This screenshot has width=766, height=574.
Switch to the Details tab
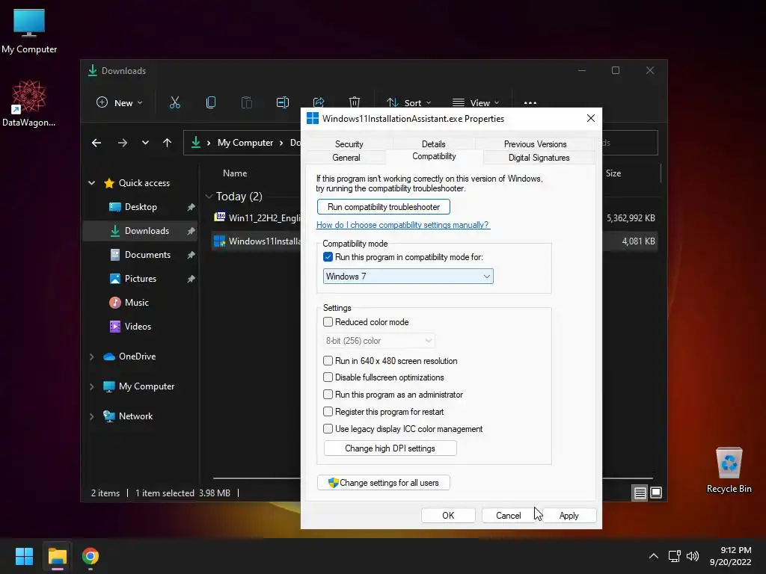pyautogui.click(x=433, y=144)
